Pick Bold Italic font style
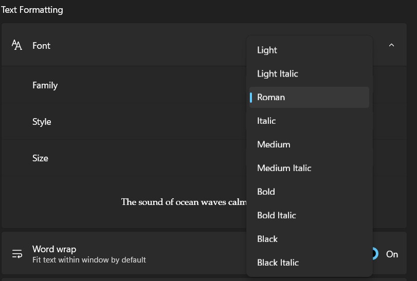 [277, 216]
